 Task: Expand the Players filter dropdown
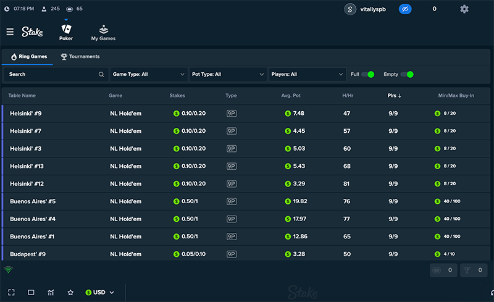307,74
